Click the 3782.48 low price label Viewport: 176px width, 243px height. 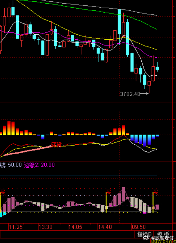coord(130,94)
